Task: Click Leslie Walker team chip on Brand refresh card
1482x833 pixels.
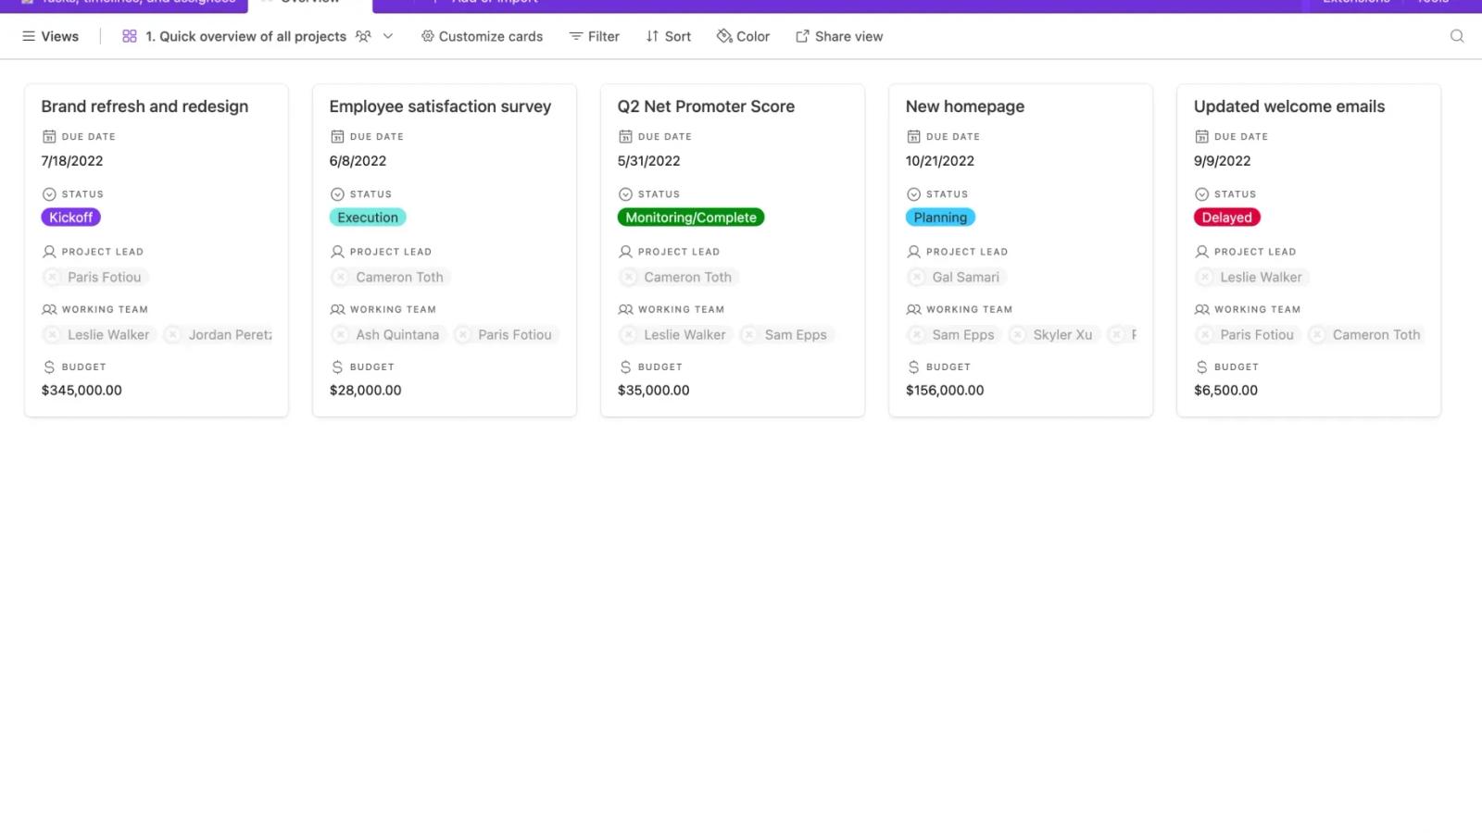Action: click(99, 334)
